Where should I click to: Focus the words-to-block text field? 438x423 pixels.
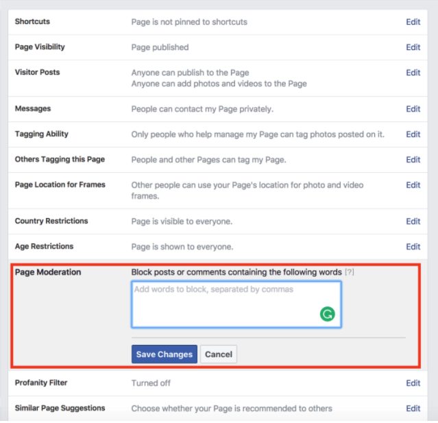226,303
